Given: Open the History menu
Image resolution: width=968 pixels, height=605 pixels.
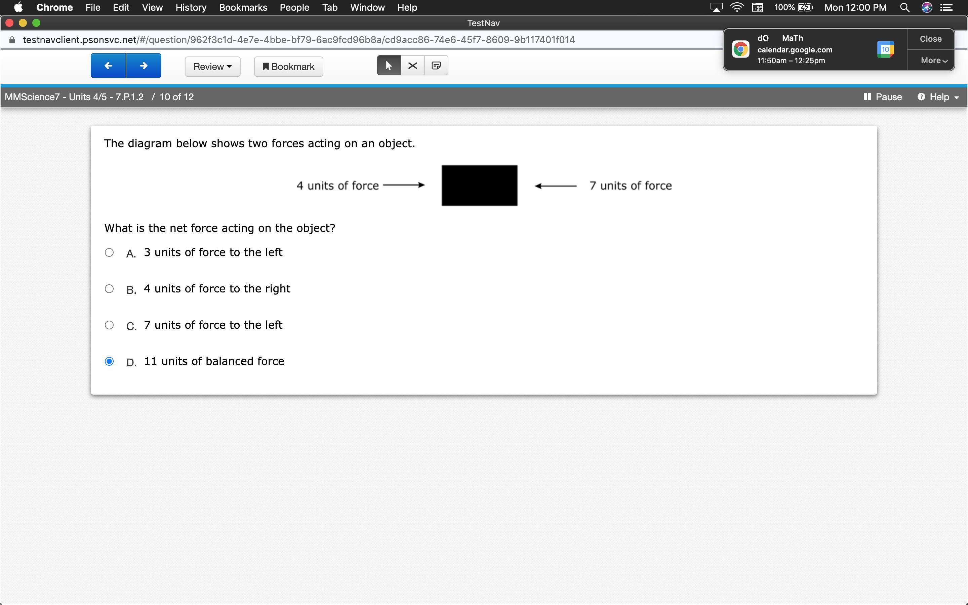Looking at the screenshot, I should point(191,8).
